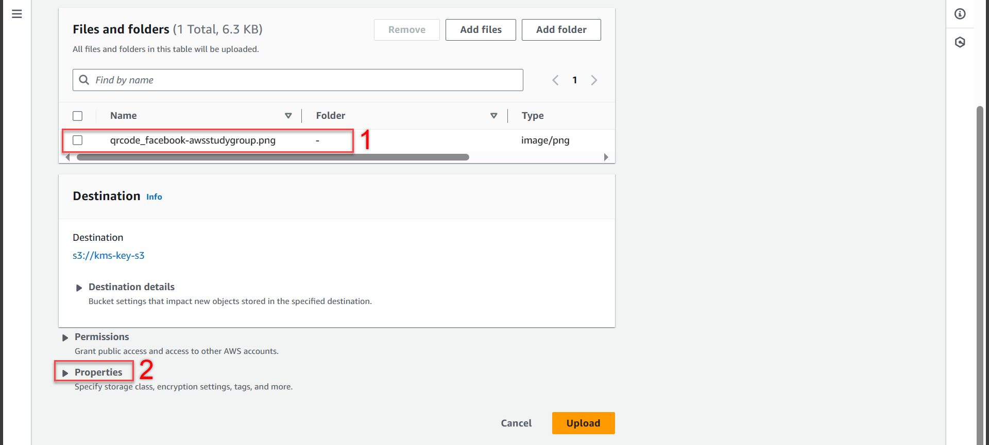Click the orange Upload button
The height and width of the screenshot is (445, 989).
(x=583, y=423)
